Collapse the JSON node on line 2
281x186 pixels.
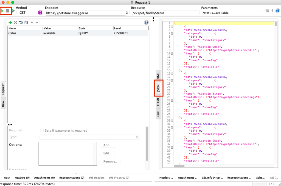point(172,27)
